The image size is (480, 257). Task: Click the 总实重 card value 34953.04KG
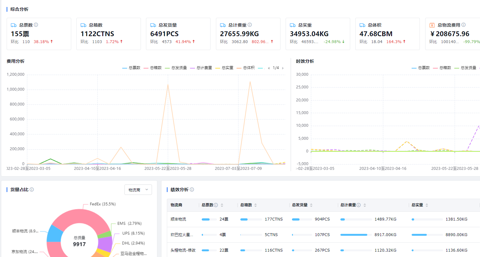[309, 34]
